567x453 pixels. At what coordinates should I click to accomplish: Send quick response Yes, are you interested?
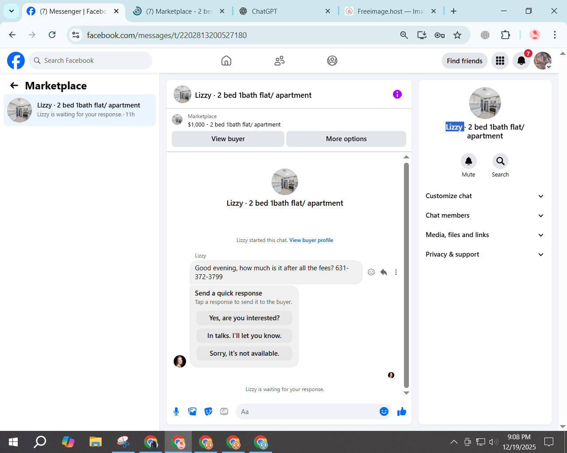[244, 318]
